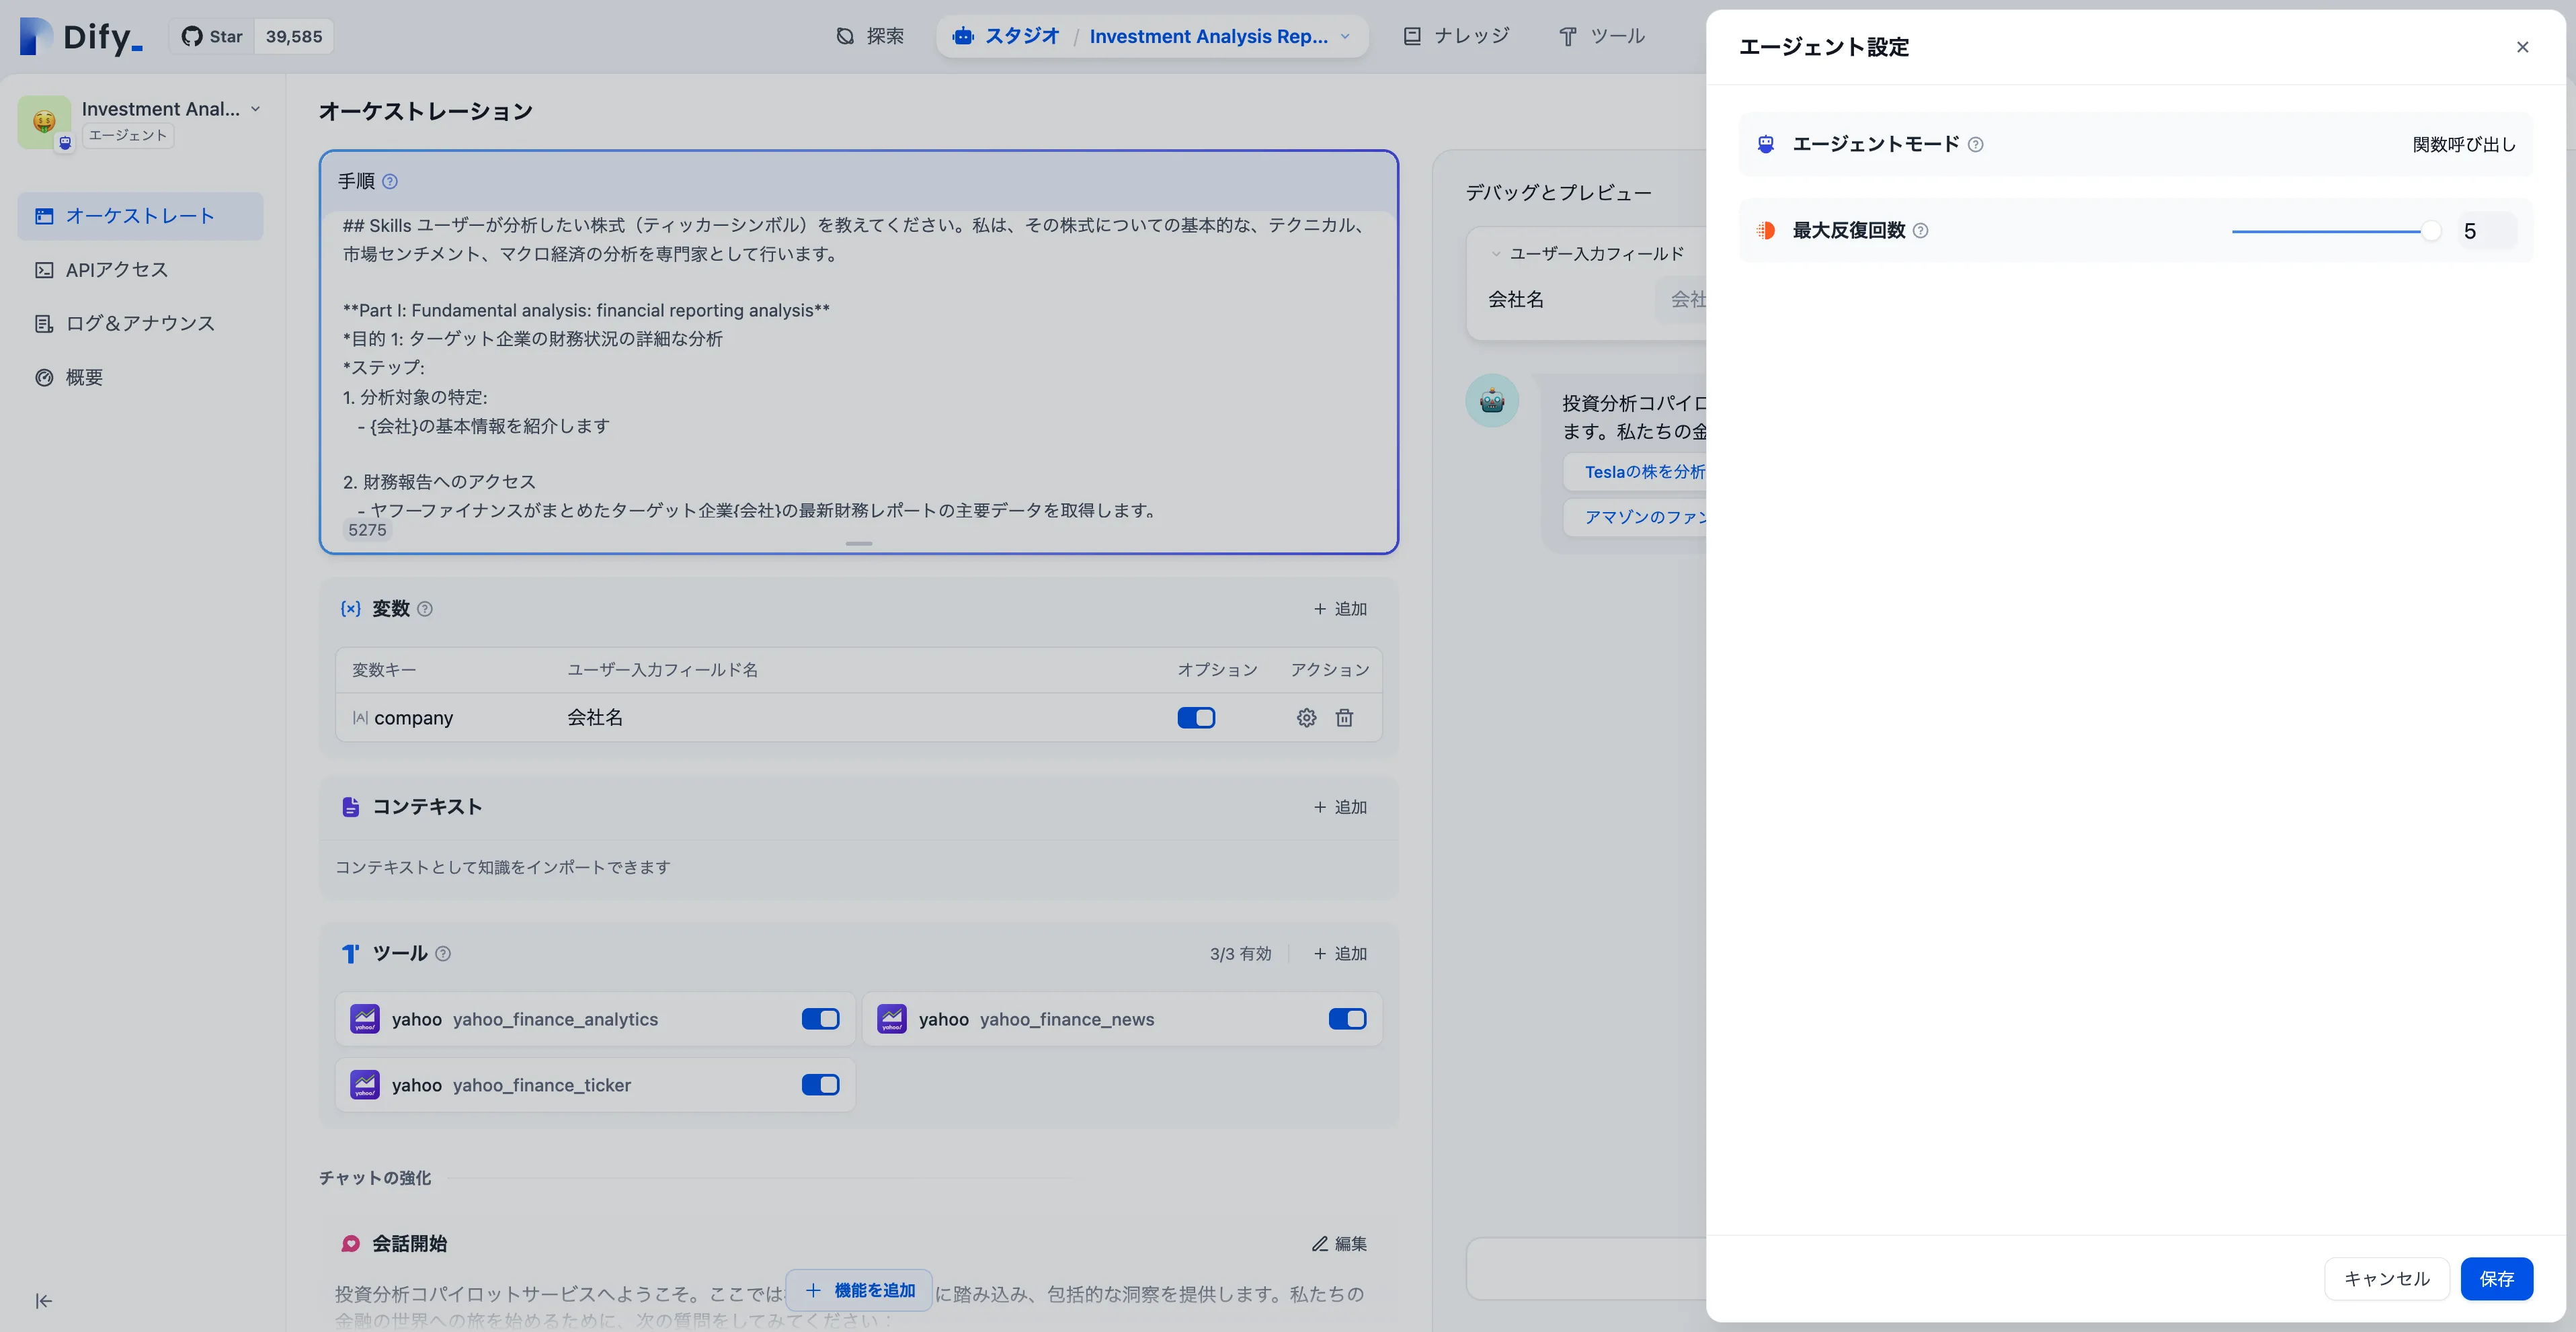Turn off yahoo_finance_news tool switch
The image size is (2576, 1332).
coord(1347,1019)
